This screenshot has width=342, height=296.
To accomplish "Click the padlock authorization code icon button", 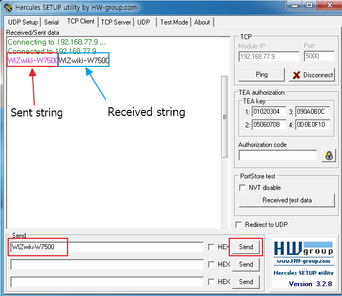I will (329, 156).
